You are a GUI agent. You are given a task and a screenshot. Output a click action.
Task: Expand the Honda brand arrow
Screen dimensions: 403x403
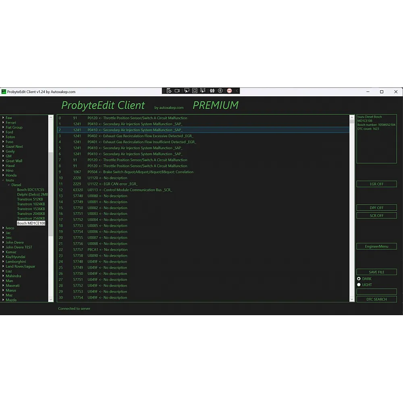click(3, 175)
